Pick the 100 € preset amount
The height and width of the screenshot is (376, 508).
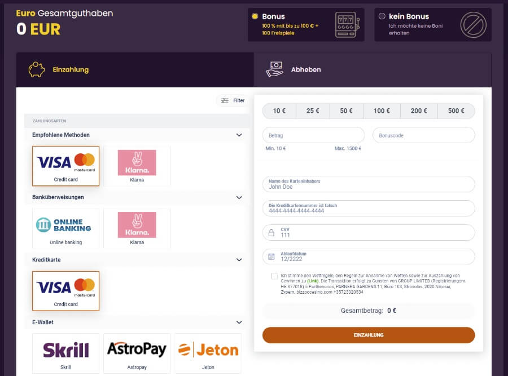382,111
